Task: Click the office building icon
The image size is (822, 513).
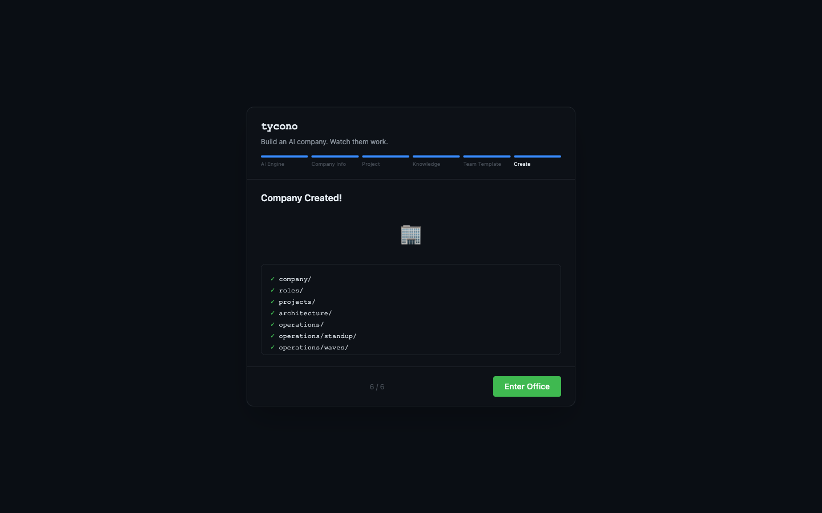Action: (x=411, y=235)
